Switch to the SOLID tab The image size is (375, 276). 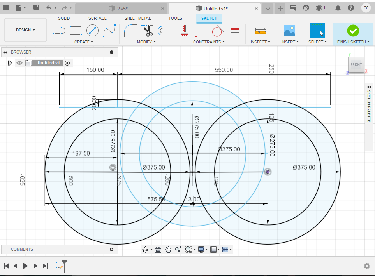coord(64,18)
